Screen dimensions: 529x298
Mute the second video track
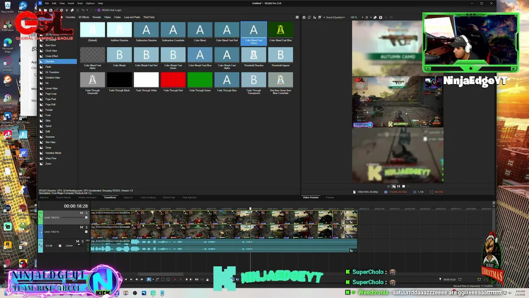(81, 227)
